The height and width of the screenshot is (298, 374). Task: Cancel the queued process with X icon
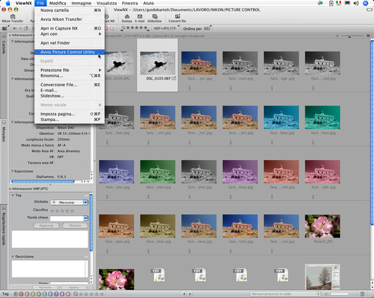(326, 294)
